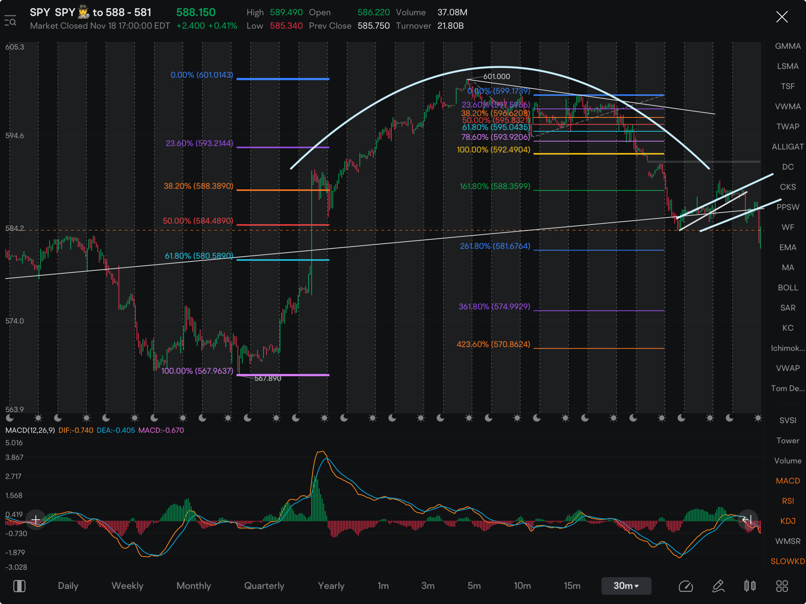The image size is (806, 604).
Task: Enable the EMA indicator
Action: [x=788, y=247]
